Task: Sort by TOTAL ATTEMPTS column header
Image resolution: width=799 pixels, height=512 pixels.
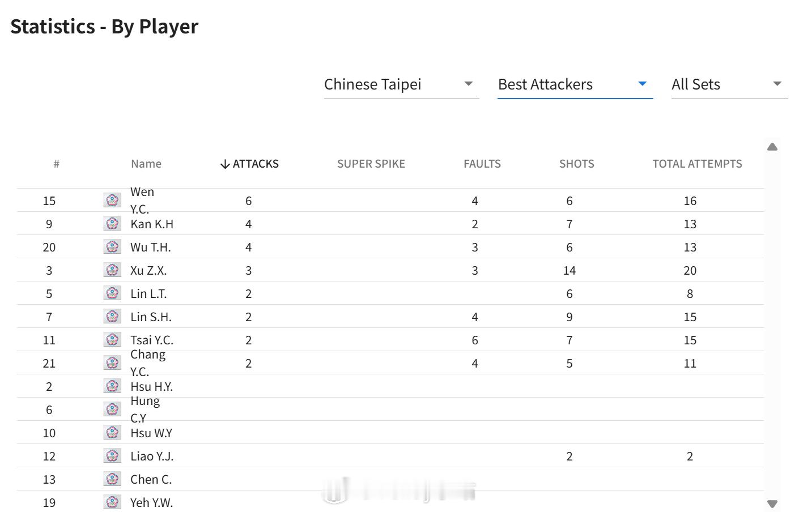Action: pyautogui.click(x=697, y=164)
